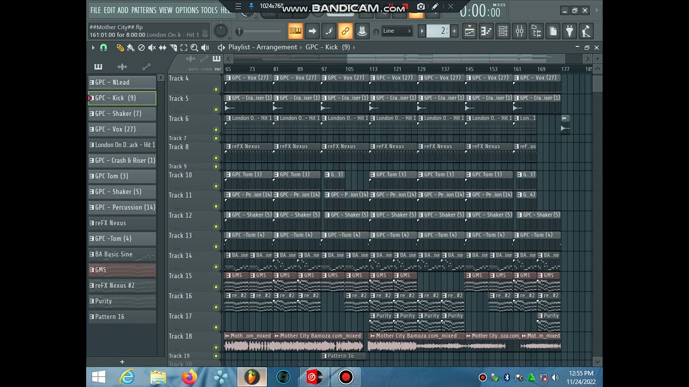689x387 pixels.
Task: Open the TOOLS menu
Action: coord(209,10)
